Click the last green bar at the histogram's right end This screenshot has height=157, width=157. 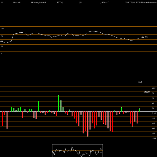(x=139, y=110)
